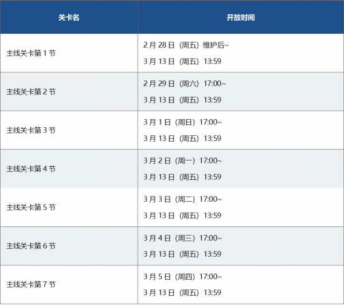Click the 关卡名 column header

(x=69, y=17)
